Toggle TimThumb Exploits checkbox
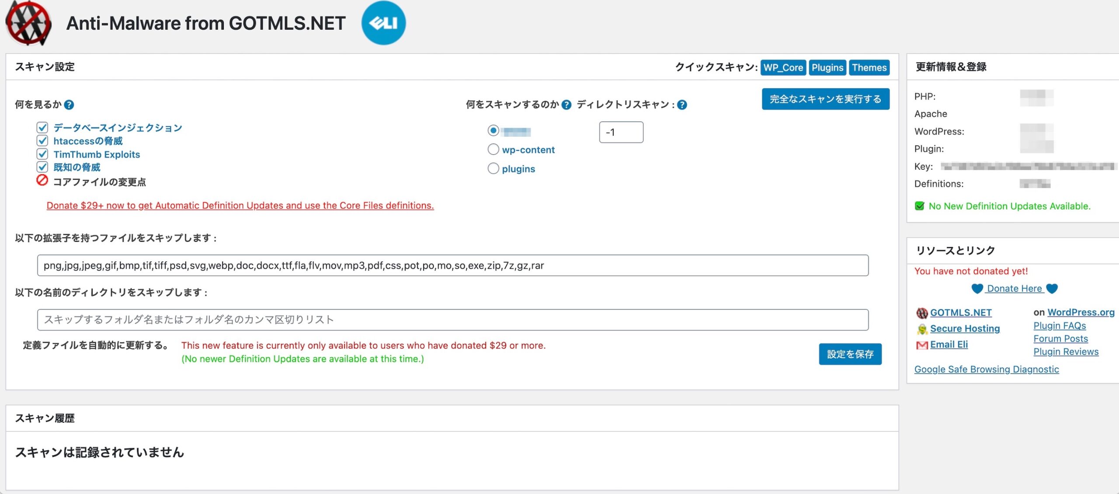Screen dimensions: 1119x494 (42, 154)
